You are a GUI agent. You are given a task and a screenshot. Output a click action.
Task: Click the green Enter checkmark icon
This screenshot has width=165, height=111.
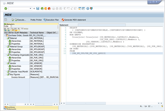point(6,9)
